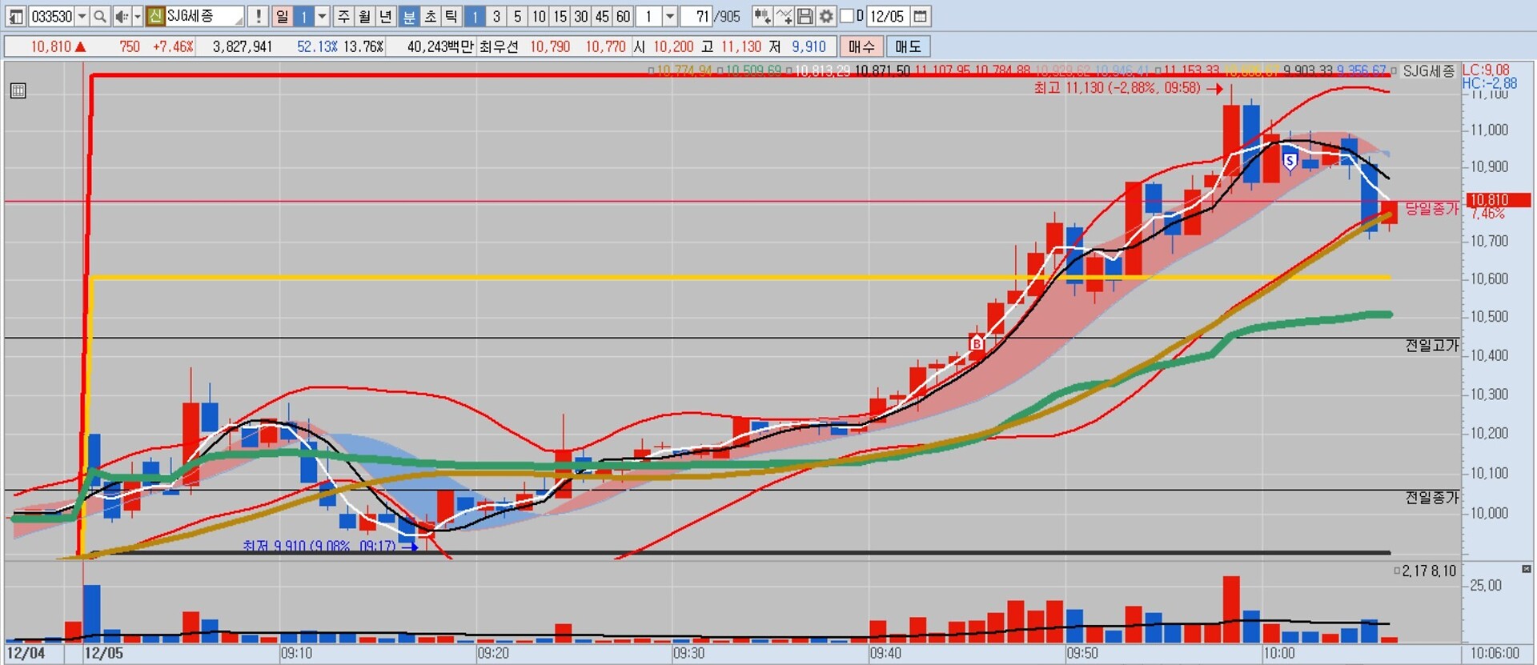The width and height of the screenshot is (1537, 665).
Task: Select the 년 yearly period button
Action: click(386, 16)
